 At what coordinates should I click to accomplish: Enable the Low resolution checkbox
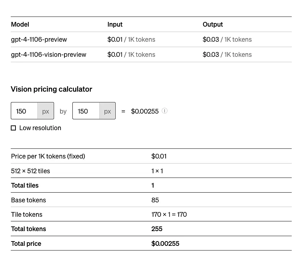(x=13, y=128)
